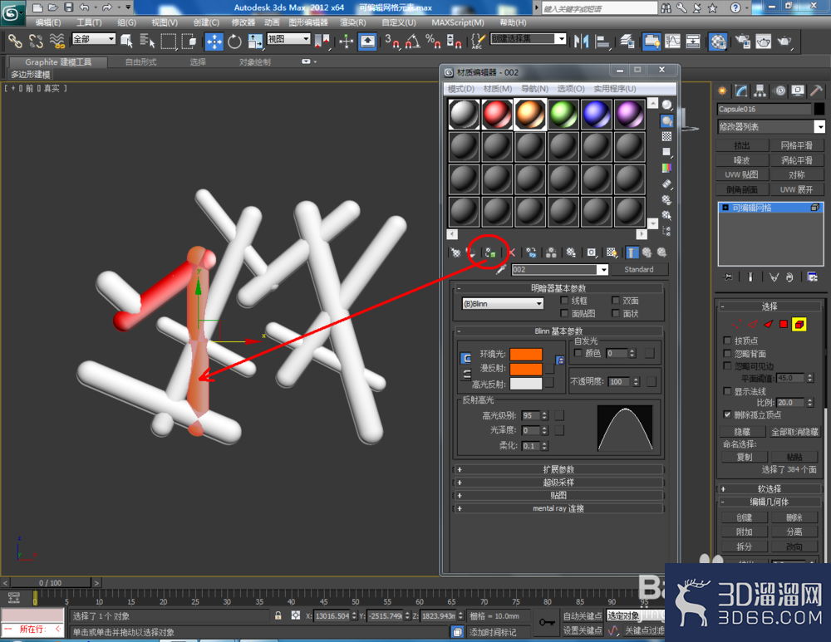Click the 附加 attach button
Image resolution: width=831 pixels, height=642 pixels.
pos(744,532)
